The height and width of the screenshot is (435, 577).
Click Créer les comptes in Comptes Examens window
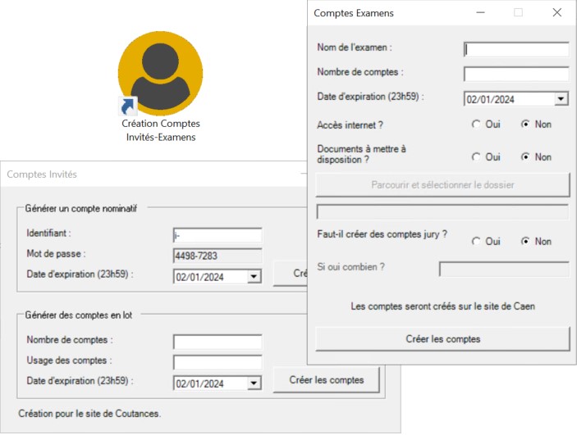tap(442, 338)
